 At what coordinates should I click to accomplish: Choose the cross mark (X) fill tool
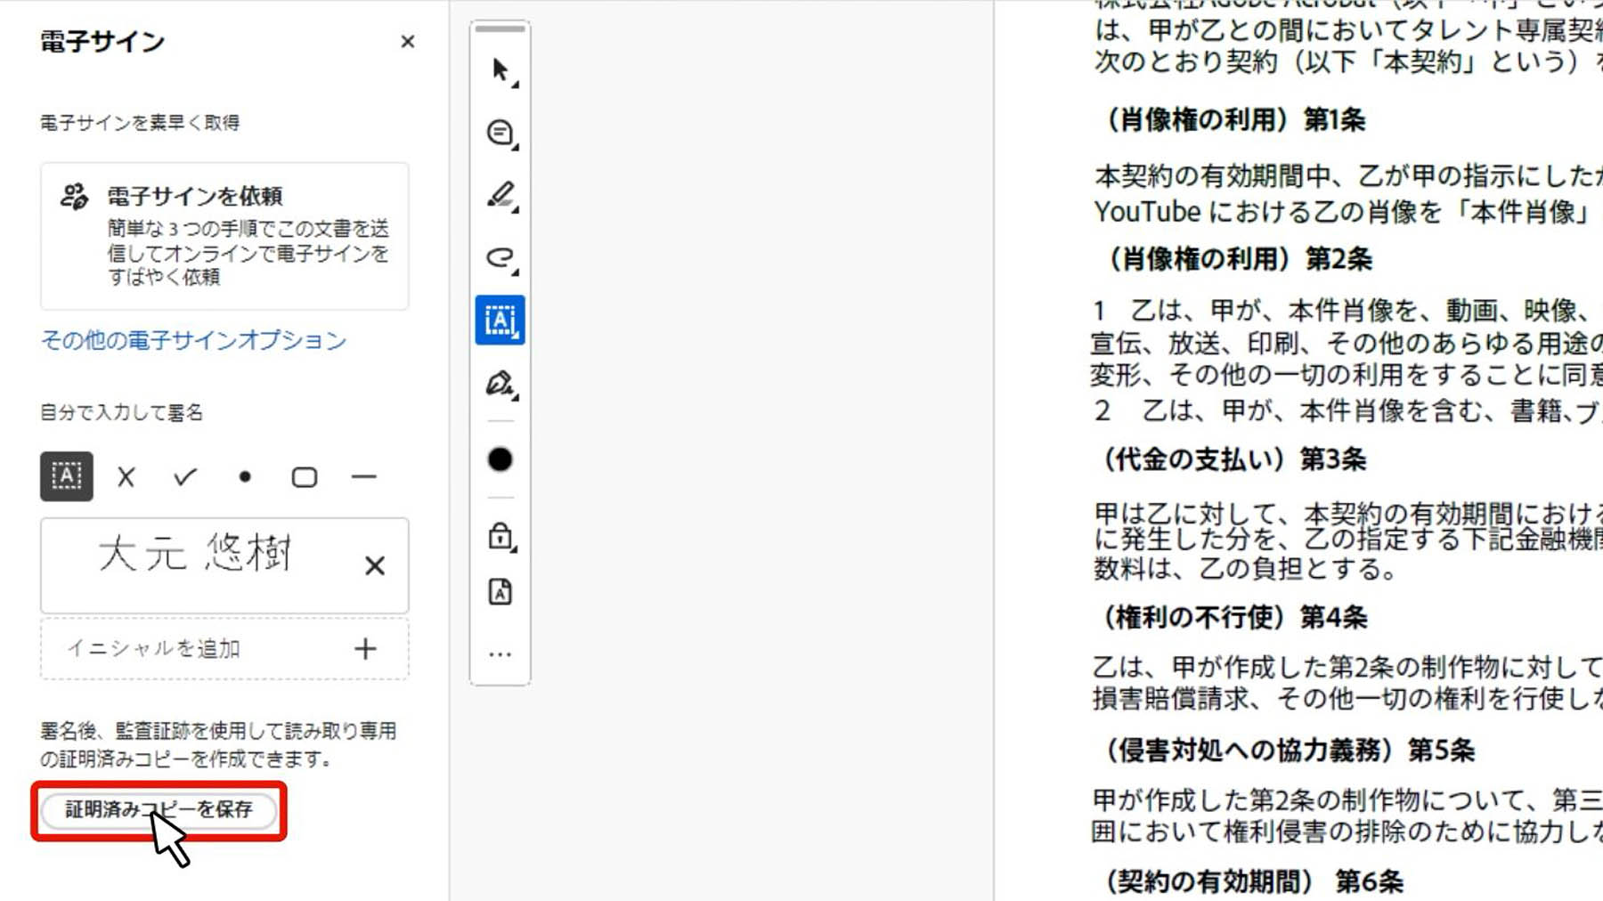point(126,477)
